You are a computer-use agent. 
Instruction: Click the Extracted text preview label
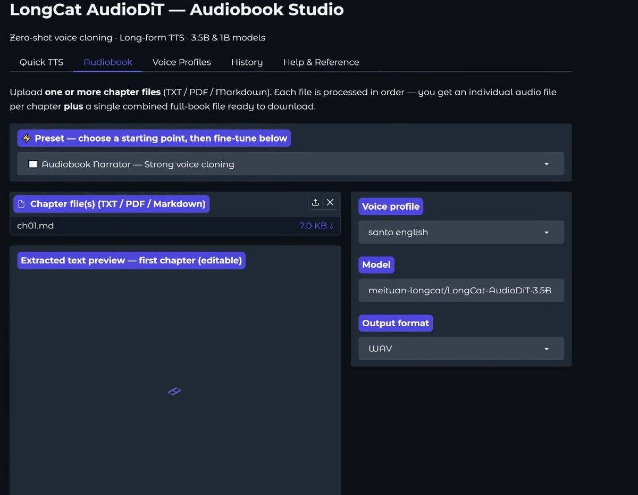click(131, 260)
